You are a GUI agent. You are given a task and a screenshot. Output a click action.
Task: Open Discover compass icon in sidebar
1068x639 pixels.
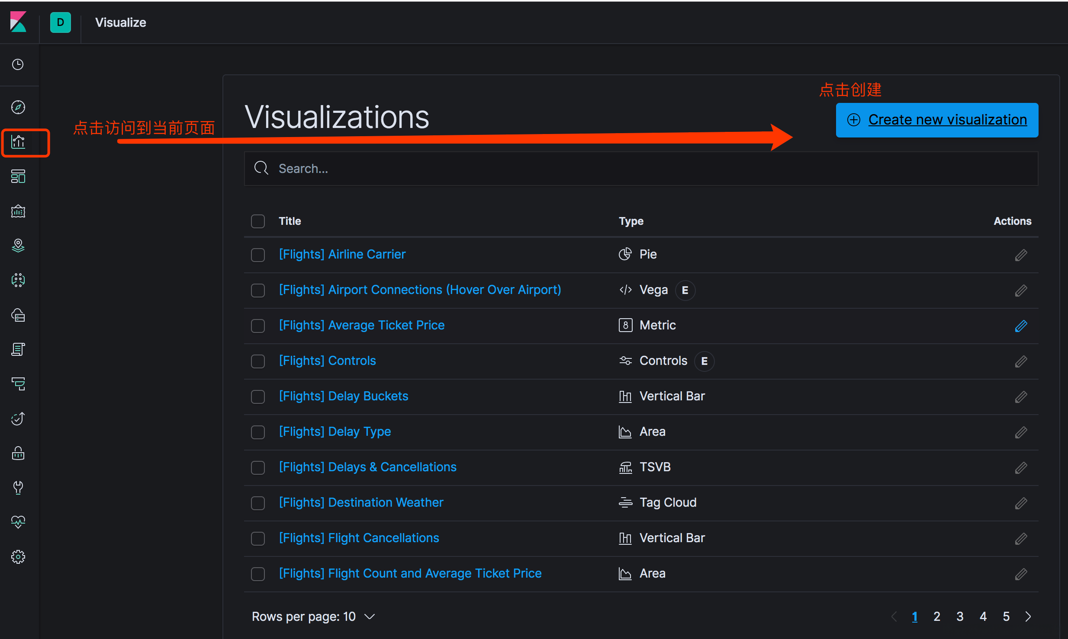click(18, 107)
